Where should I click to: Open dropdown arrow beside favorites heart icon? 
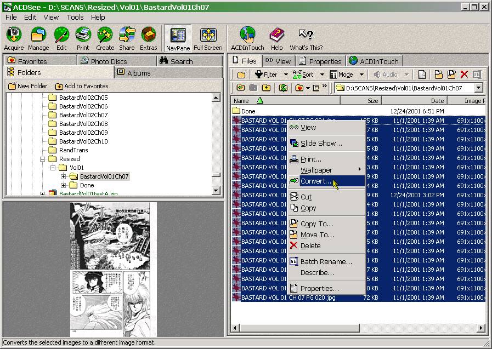click(x=308, y=88)
